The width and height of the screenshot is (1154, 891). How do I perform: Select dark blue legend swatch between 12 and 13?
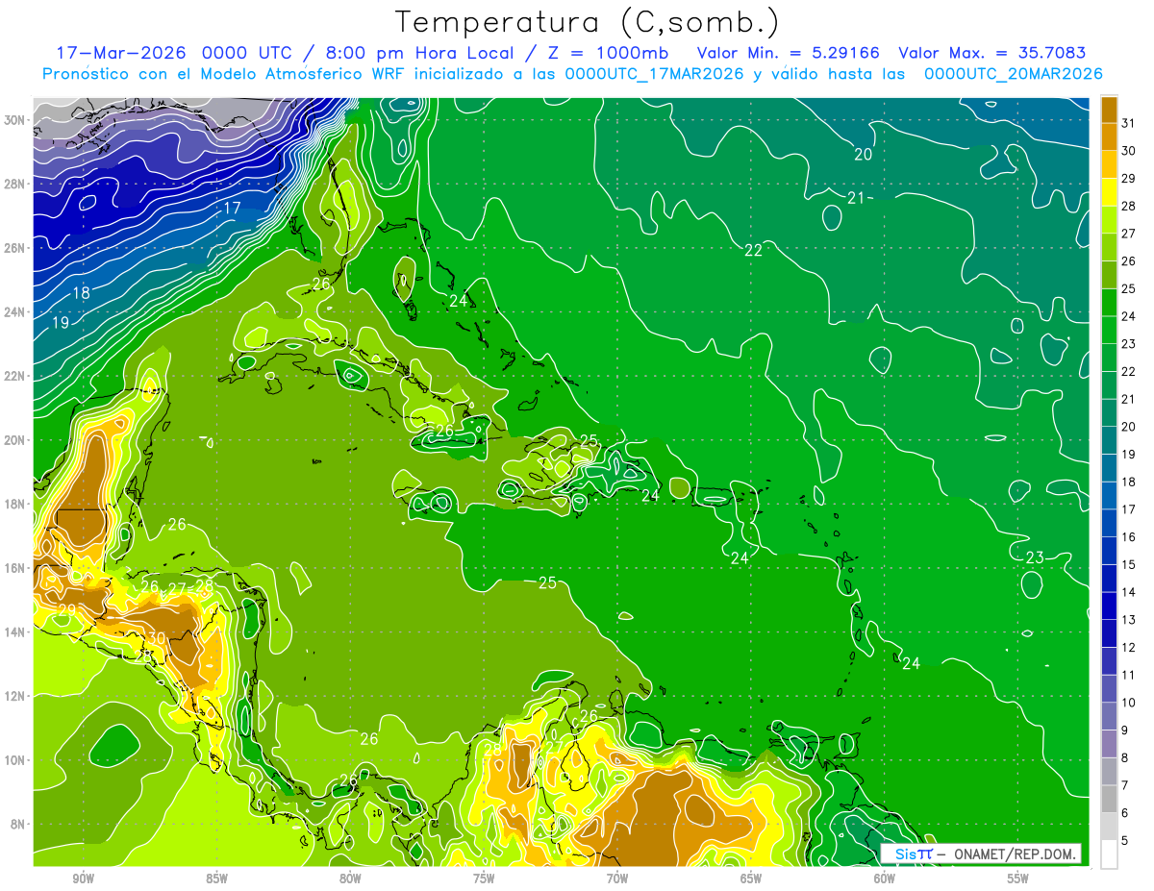click(1109, 633)
